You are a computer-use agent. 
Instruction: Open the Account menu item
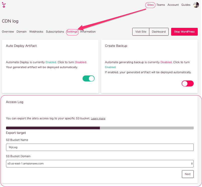coord(173,5)
